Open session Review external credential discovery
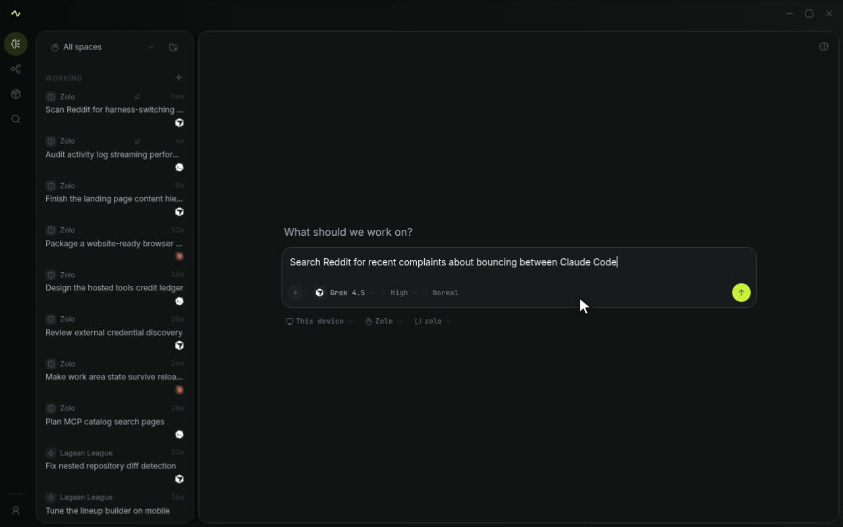The width and height of the screenshot is (843, 527). click(115, 332)
